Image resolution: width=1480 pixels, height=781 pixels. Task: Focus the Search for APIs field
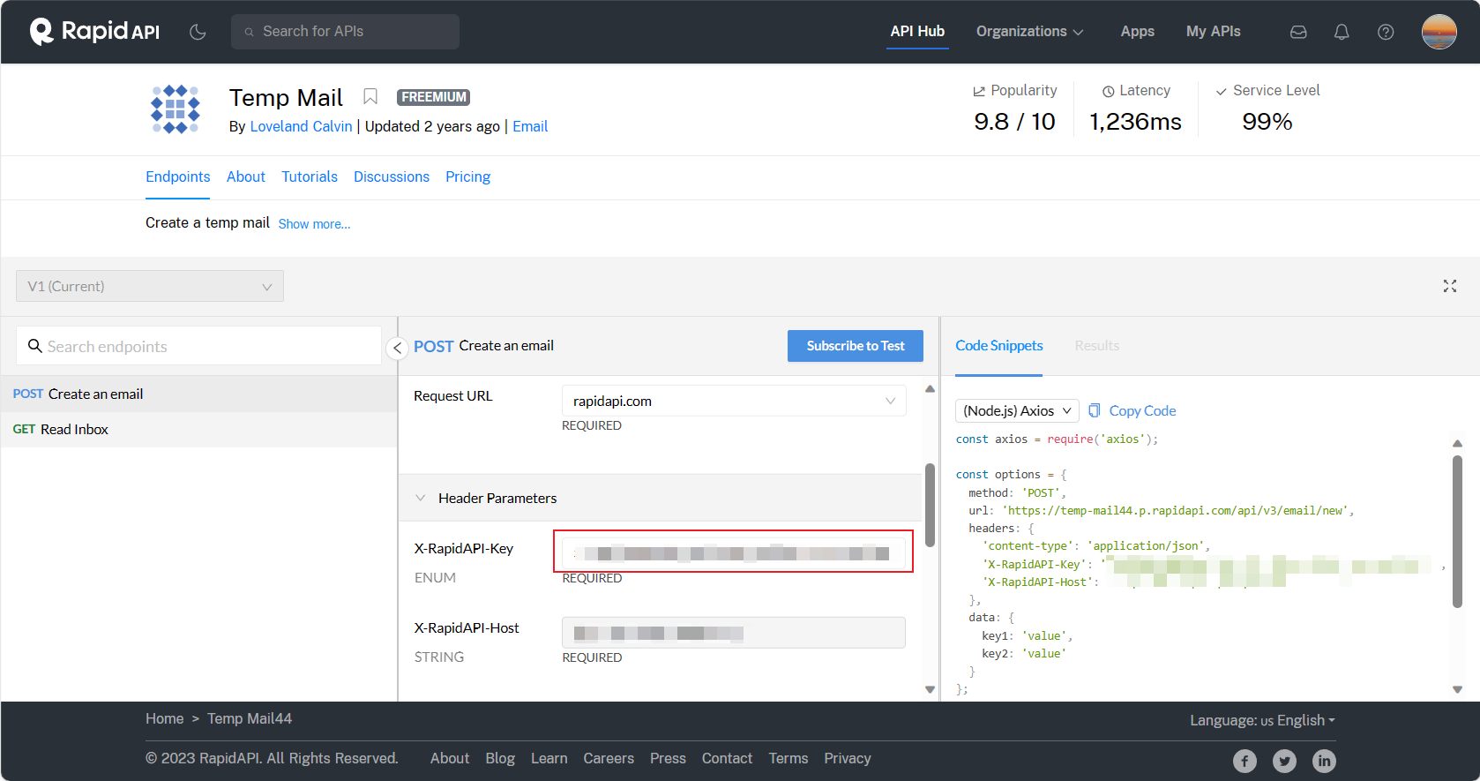click(x=345, y=32)
